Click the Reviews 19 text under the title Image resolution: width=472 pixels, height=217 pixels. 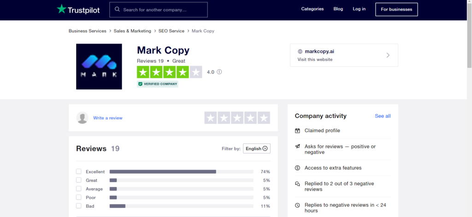(x=150, y=61)
